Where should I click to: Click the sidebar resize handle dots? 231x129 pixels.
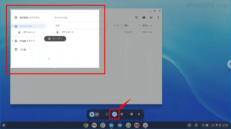point(49,59)
